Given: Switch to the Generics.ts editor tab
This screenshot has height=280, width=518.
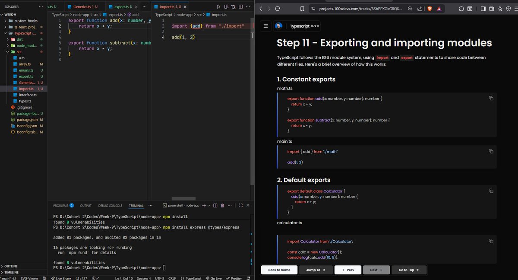Looking at the screenshot, I should coord(85,7).
